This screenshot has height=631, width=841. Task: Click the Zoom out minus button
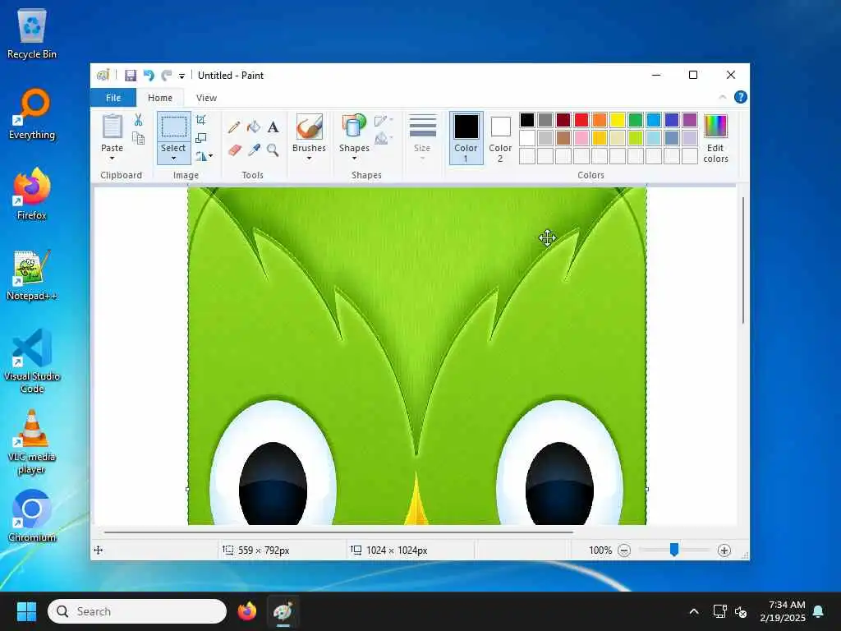[624, 550]
